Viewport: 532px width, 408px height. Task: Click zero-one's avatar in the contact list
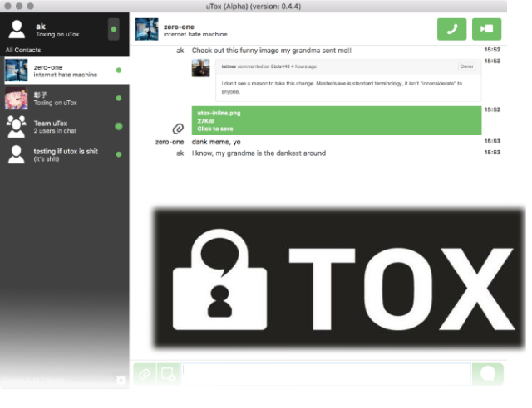pos(17,70)
